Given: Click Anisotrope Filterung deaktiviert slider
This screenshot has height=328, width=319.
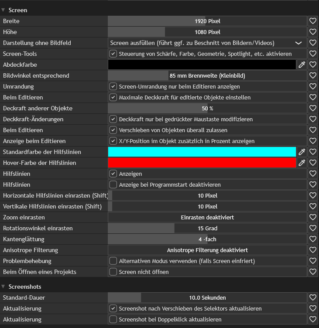Looking at the screenshot, I should [x=207, y=250].
